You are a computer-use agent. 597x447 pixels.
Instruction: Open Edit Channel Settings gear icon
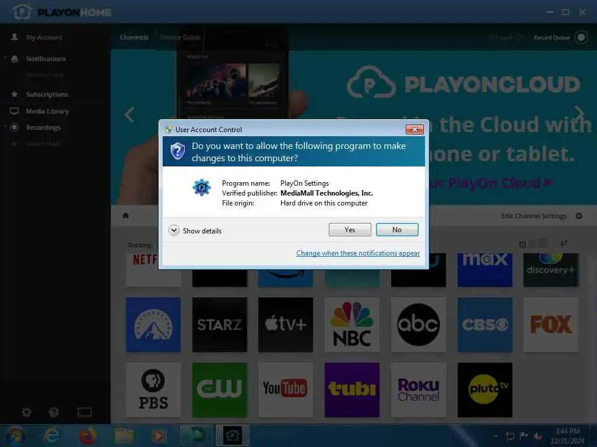(579, 216)
